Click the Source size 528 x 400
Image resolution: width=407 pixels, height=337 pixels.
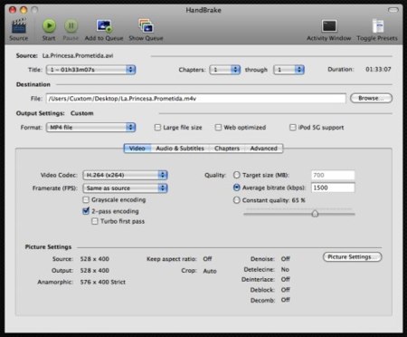coord(95,259)
